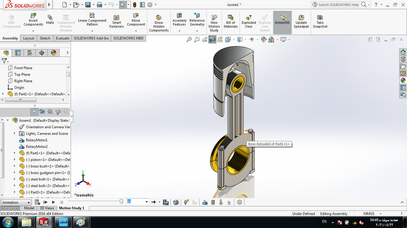Choose the Linear Component Pattern tool
The height and width of the screenshot is (228, 407).
pyautogui.click(x=92, y=20)
